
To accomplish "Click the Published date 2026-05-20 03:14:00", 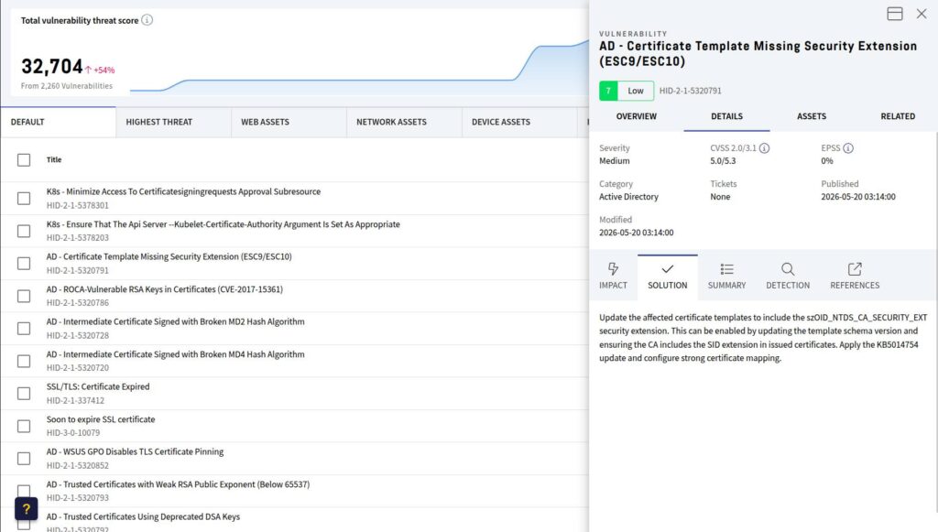I will 857,197.
